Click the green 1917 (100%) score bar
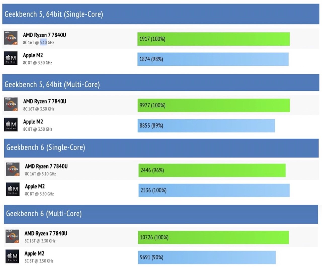 (213, 39)
